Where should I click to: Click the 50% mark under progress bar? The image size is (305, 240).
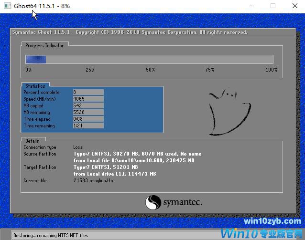pyautogui.click(x=150, y=70)
